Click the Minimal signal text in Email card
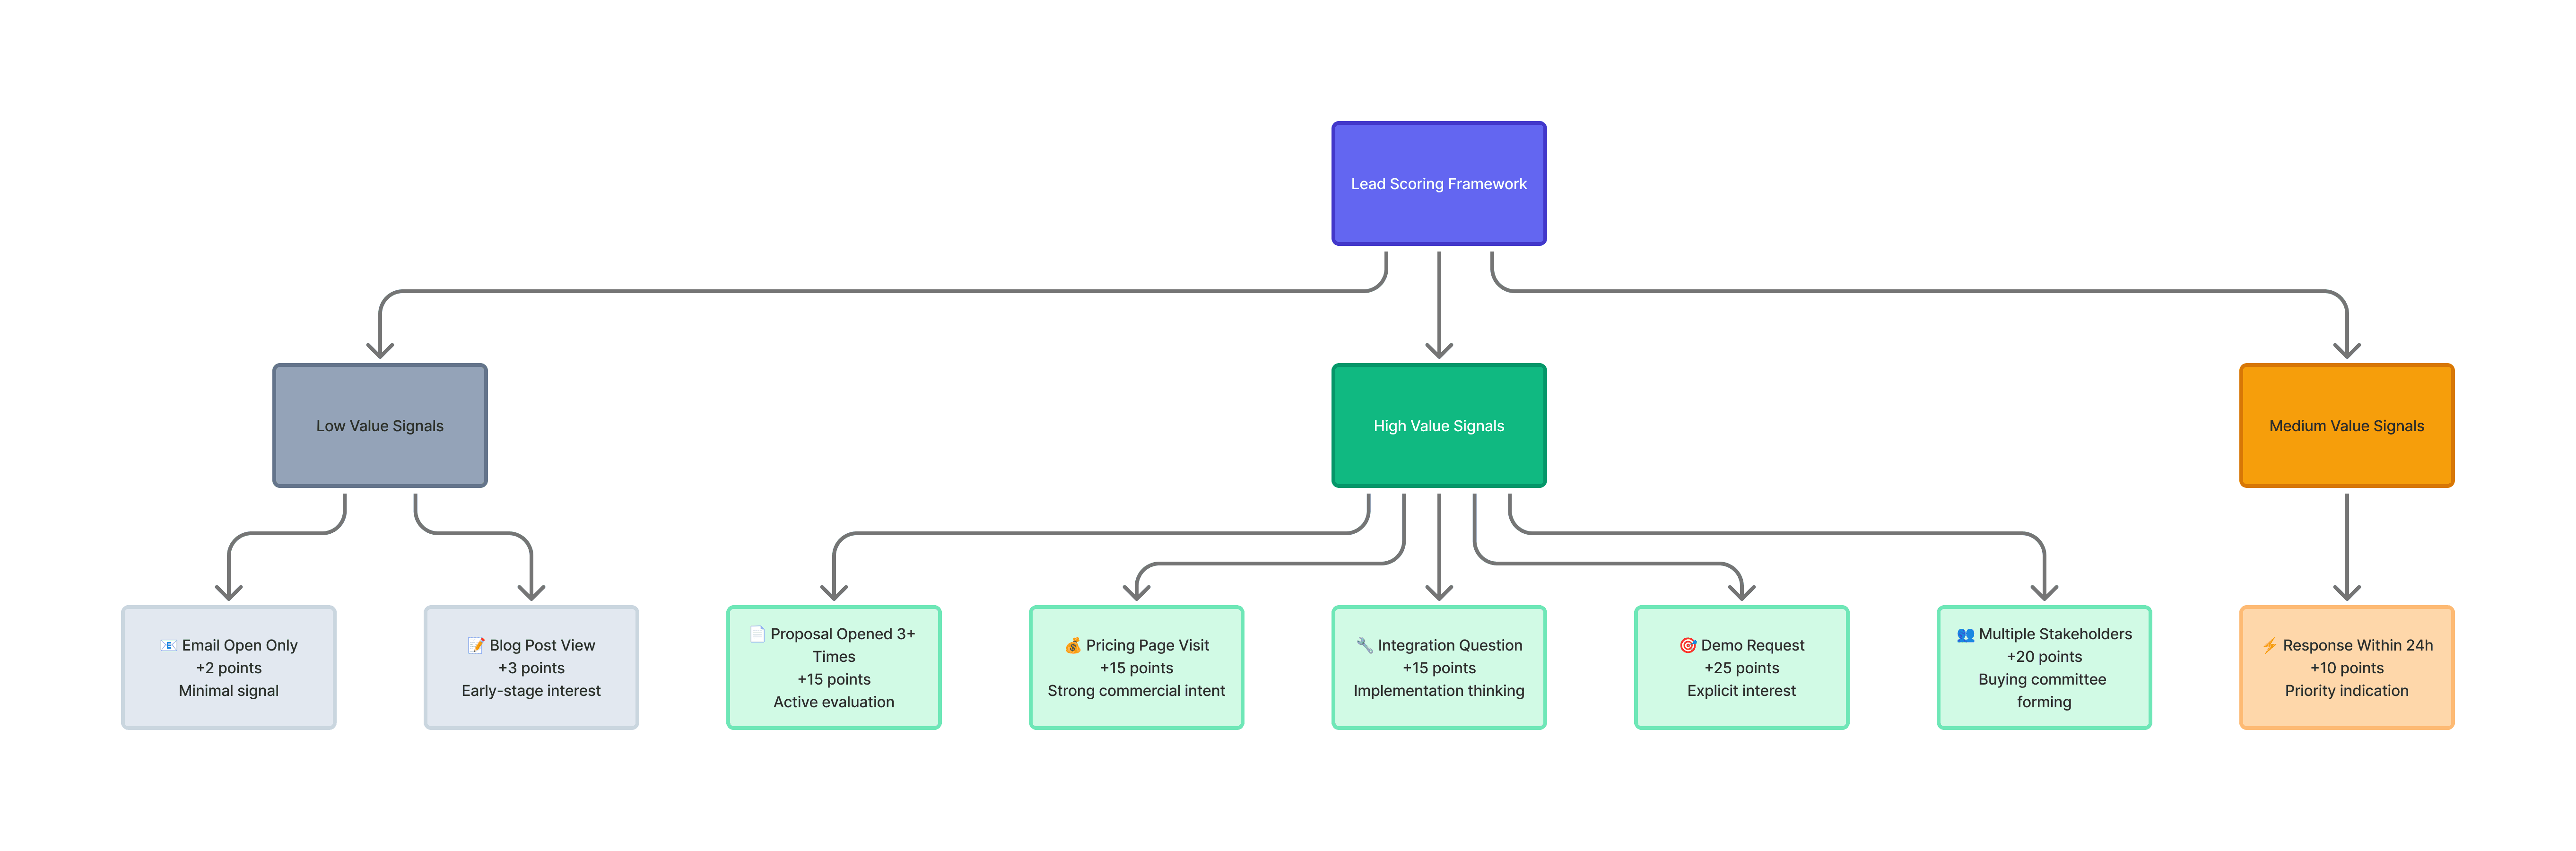Image resolution: width=2576 pixels, height=851 pixels. [228, 691]
